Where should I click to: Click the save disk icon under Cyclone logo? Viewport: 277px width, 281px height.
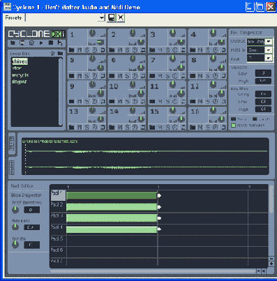point(22,43)
